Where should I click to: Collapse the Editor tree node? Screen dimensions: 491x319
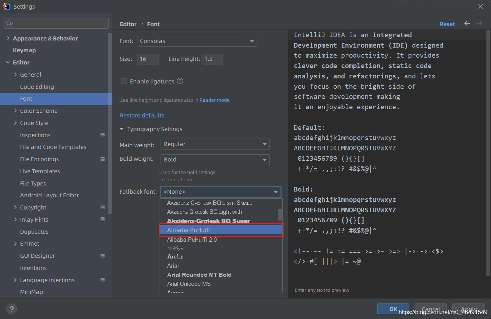coord(8,62)
